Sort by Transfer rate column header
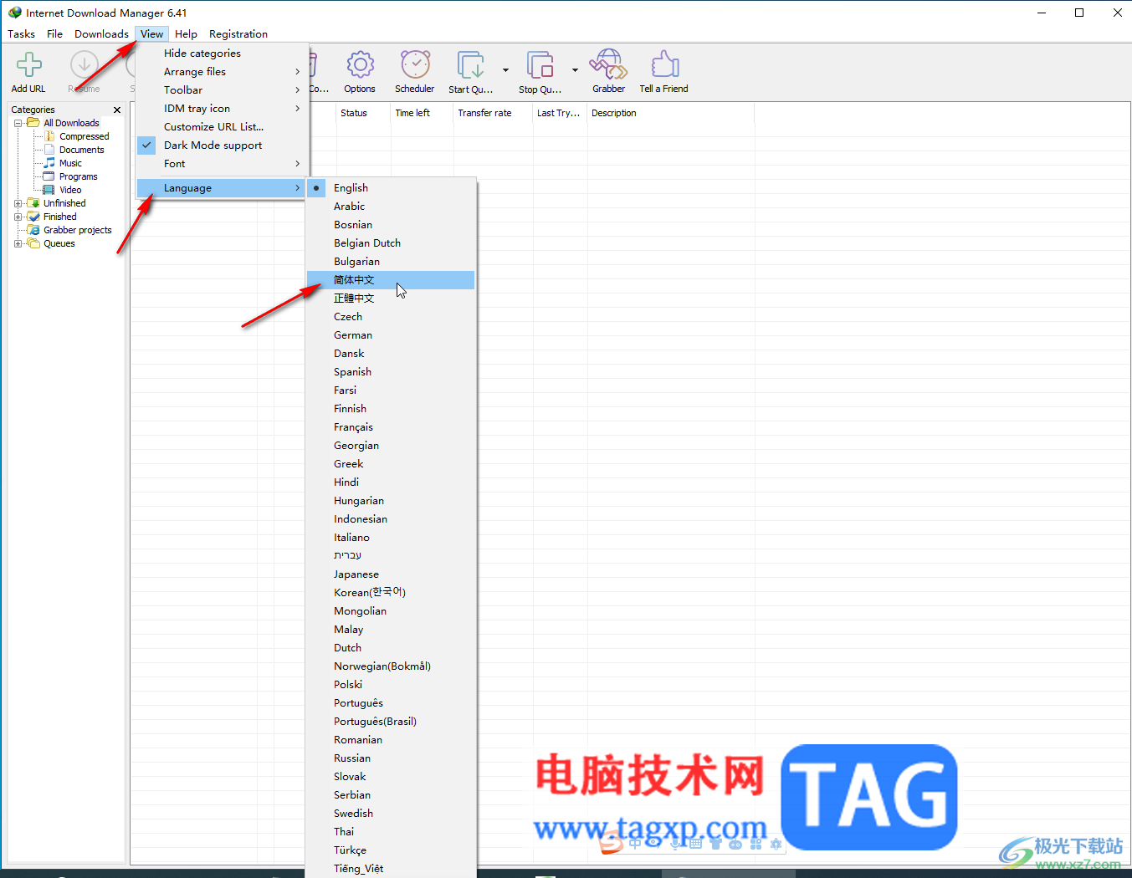Screen dimensions: 1132x878 click(493, 113)
